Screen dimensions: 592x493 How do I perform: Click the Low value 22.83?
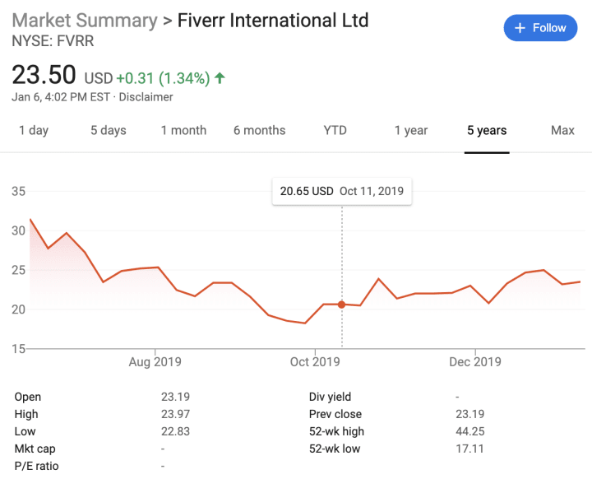point(176,431)
